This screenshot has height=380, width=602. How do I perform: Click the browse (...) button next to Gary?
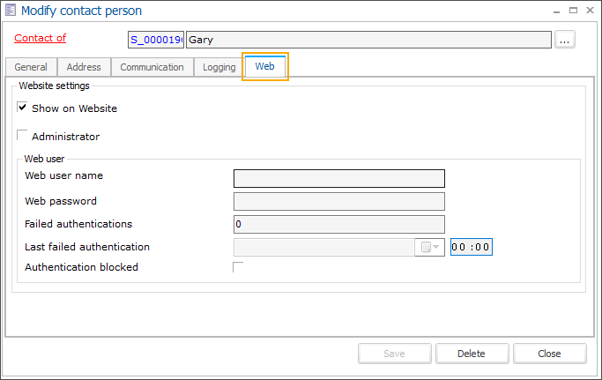pos(564,40)
